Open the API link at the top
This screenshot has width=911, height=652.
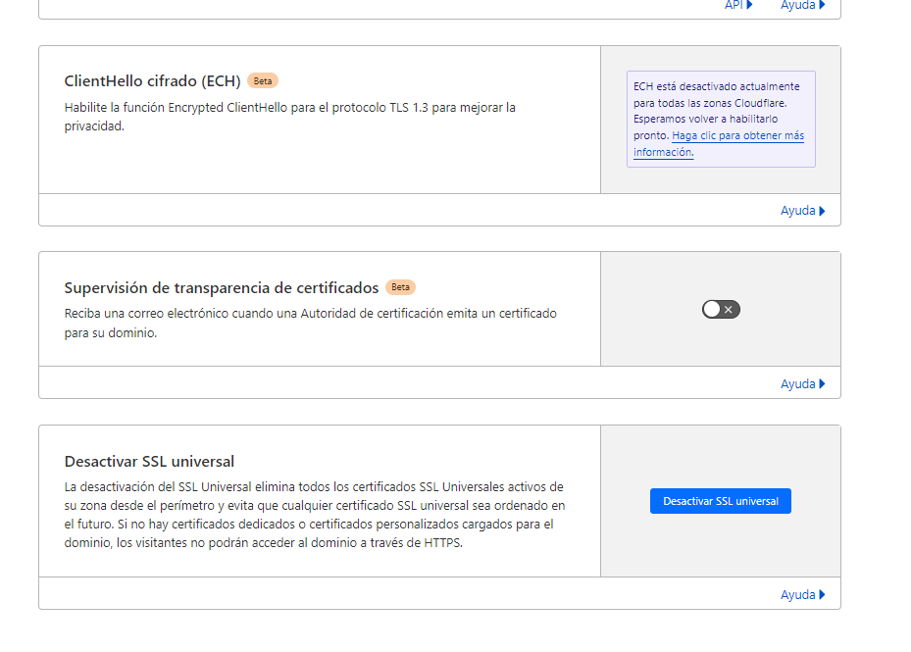[x=734, y=5]
